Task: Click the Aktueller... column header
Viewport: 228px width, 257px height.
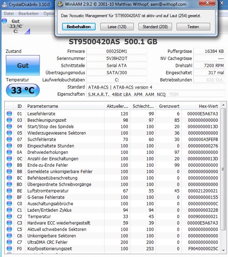Action: point(117,106)
